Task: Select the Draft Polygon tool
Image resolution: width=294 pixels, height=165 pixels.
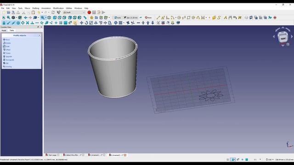Action: [x=193, y=17]
